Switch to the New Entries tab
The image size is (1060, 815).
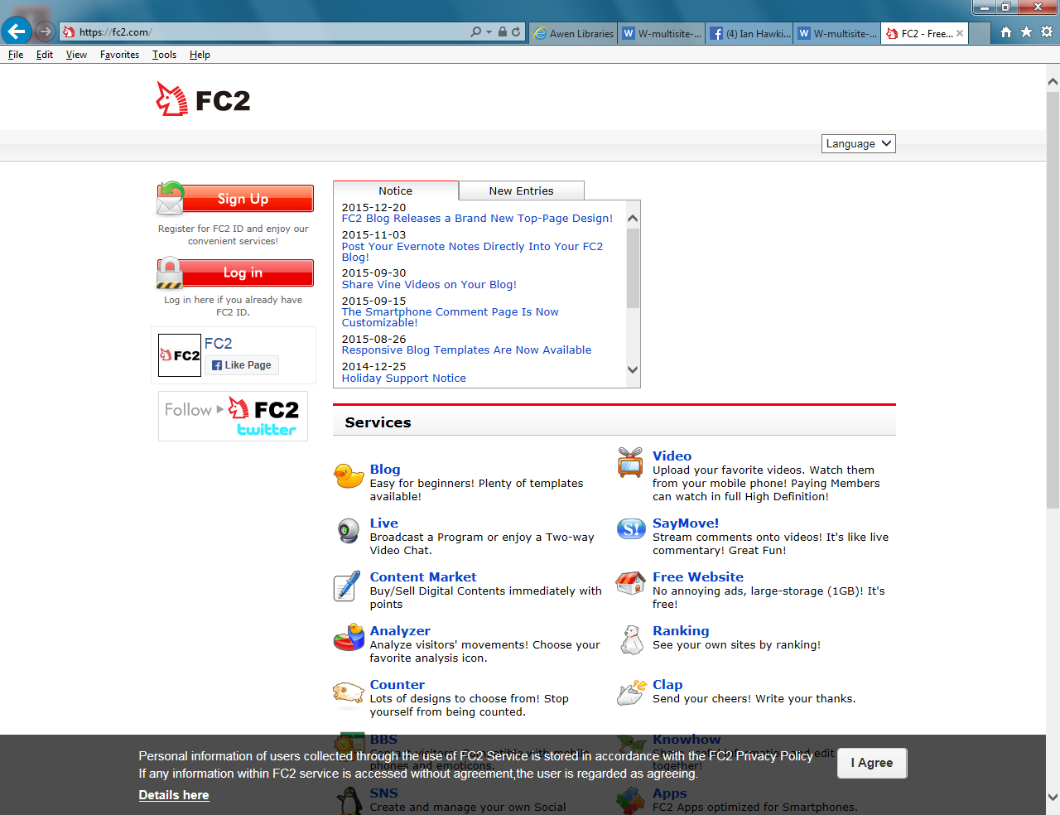pyautogui.click(x=522, y=190)
